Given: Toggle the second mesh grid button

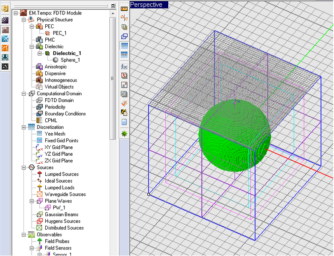Looking at the screenshot, I should click(x=124, y=55).
